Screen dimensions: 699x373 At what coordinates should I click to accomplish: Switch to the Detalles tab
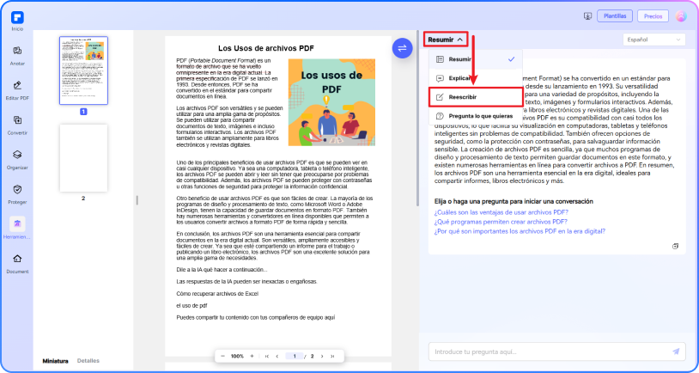coord(88,360)
